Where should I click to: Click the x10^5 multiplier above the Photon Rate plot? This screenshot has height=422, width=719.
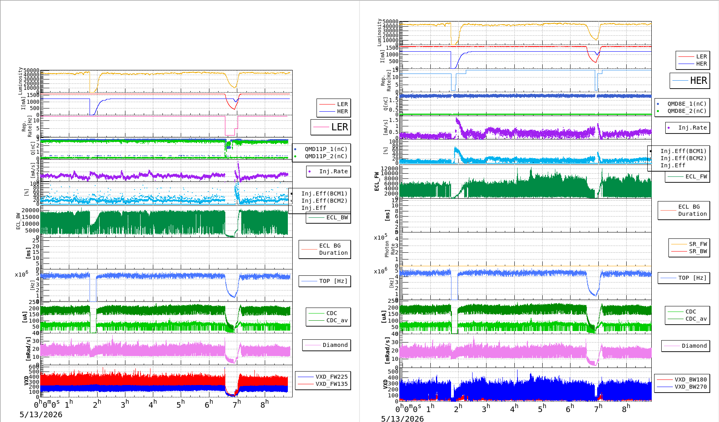pyautogui.click(x=380, y=237)
